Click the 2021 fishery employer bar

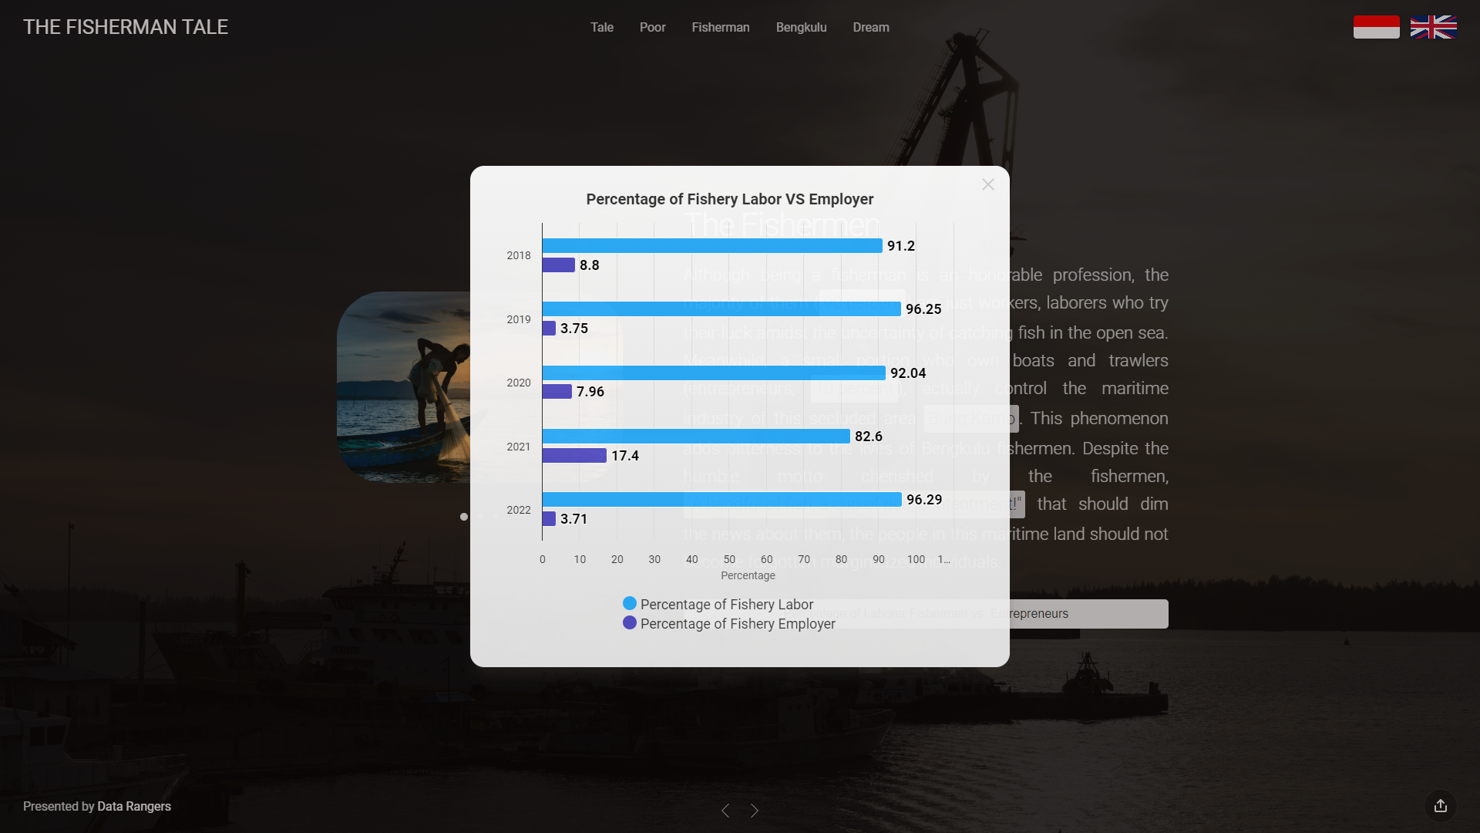pos(573,455)
